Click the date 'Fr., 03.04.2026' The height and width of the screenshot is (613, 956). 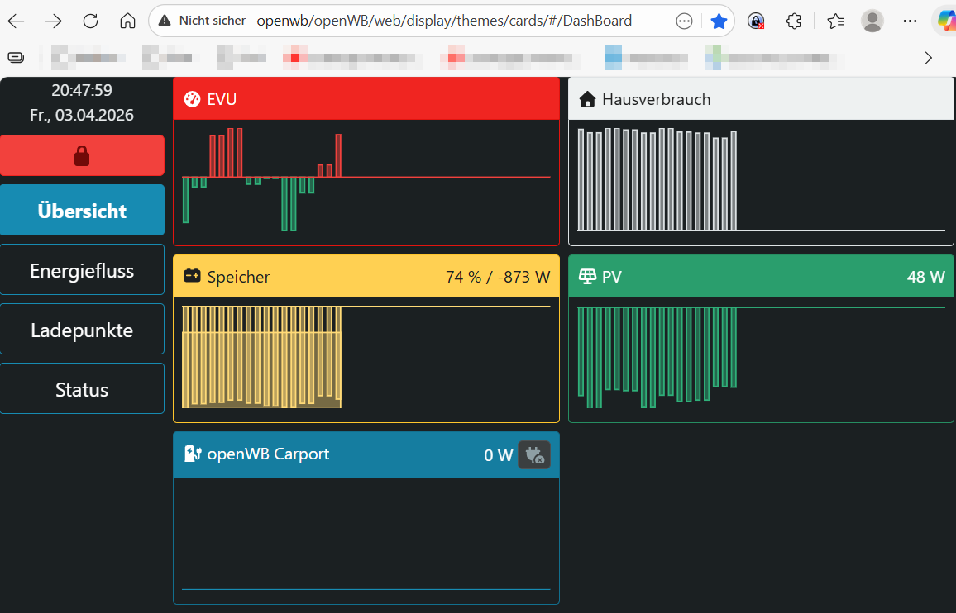pos(82,115)
